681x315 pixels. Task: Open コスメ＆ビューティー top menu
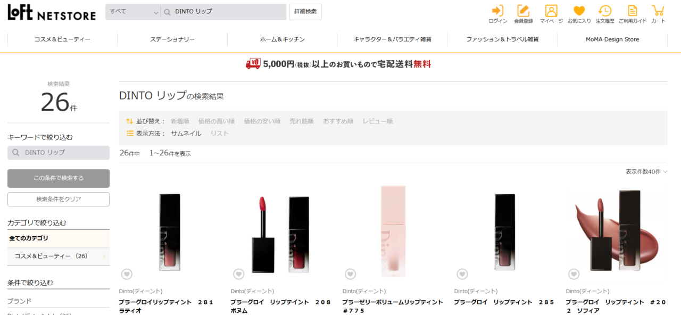tap(62, 39)
